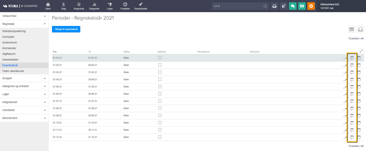366x151 pixels.
Task: Expand Kategorier og enheder section
Action: point(24,86)
